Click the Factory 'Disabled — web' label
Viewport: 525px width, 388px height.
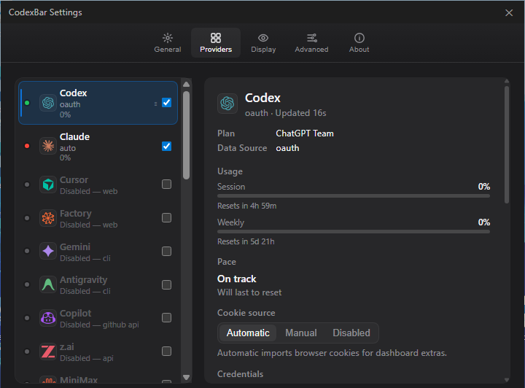pyautogui.click(x=89, y=225)
